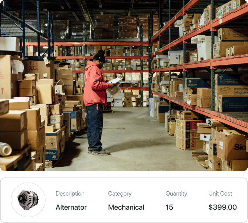Click the upside-down PF1500W box
This screenshot has width=248, height=223.
coord(53,144)
